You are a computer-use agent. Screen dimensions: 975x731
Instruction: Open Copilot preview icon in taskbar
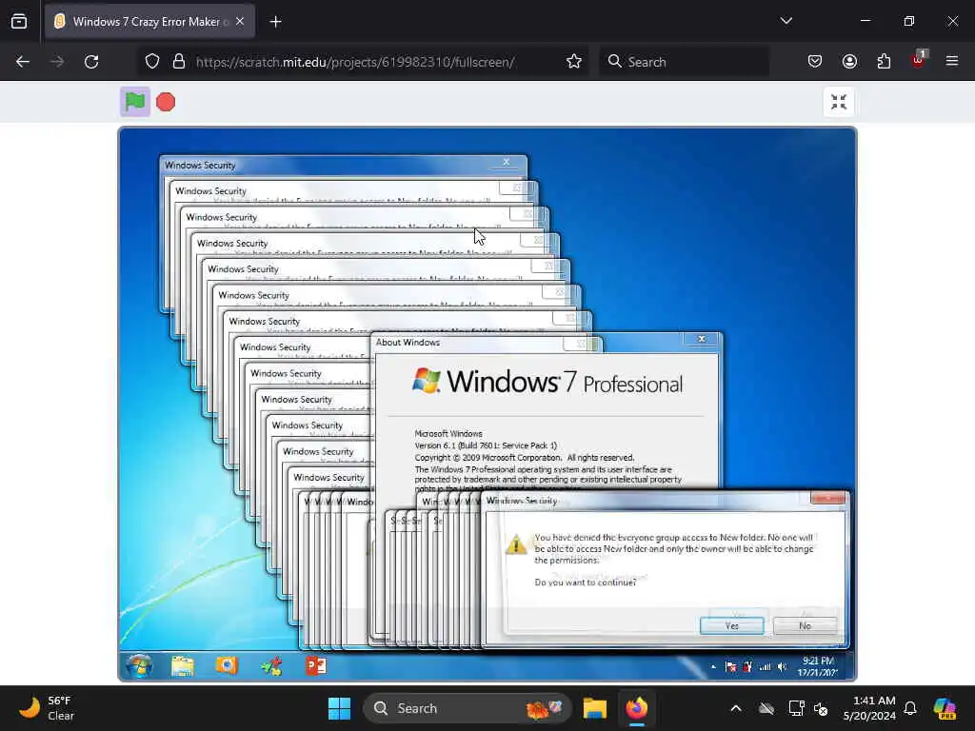click(x=945, y=708)
